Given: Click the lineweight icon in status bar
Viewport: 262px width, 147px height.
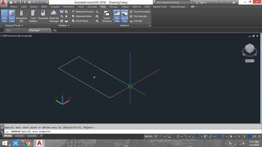Looking at the screenshot, I should tap(206, 136).
